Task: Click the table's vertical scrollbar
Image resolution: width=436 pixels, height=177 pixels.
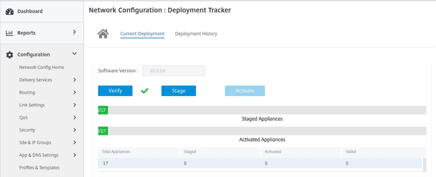Action: [424, 164]
